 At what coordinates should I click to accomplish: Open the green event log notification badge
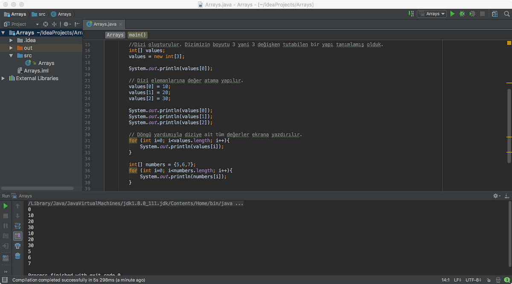pyautogui.click(x=506, y=280)
